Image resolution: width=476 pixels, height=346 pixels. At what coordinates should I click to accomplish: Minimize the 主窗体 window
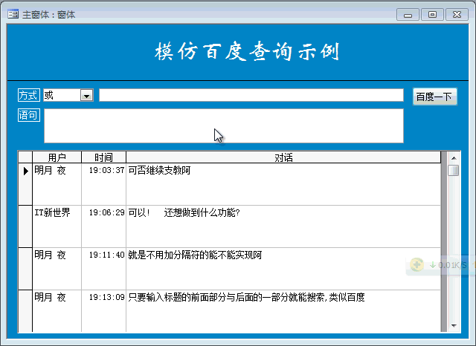(x=408, y=15)
